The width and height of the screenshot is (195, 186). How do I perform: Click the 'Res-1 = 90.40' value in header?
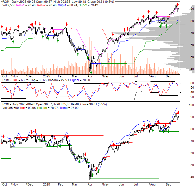point(26,5)
